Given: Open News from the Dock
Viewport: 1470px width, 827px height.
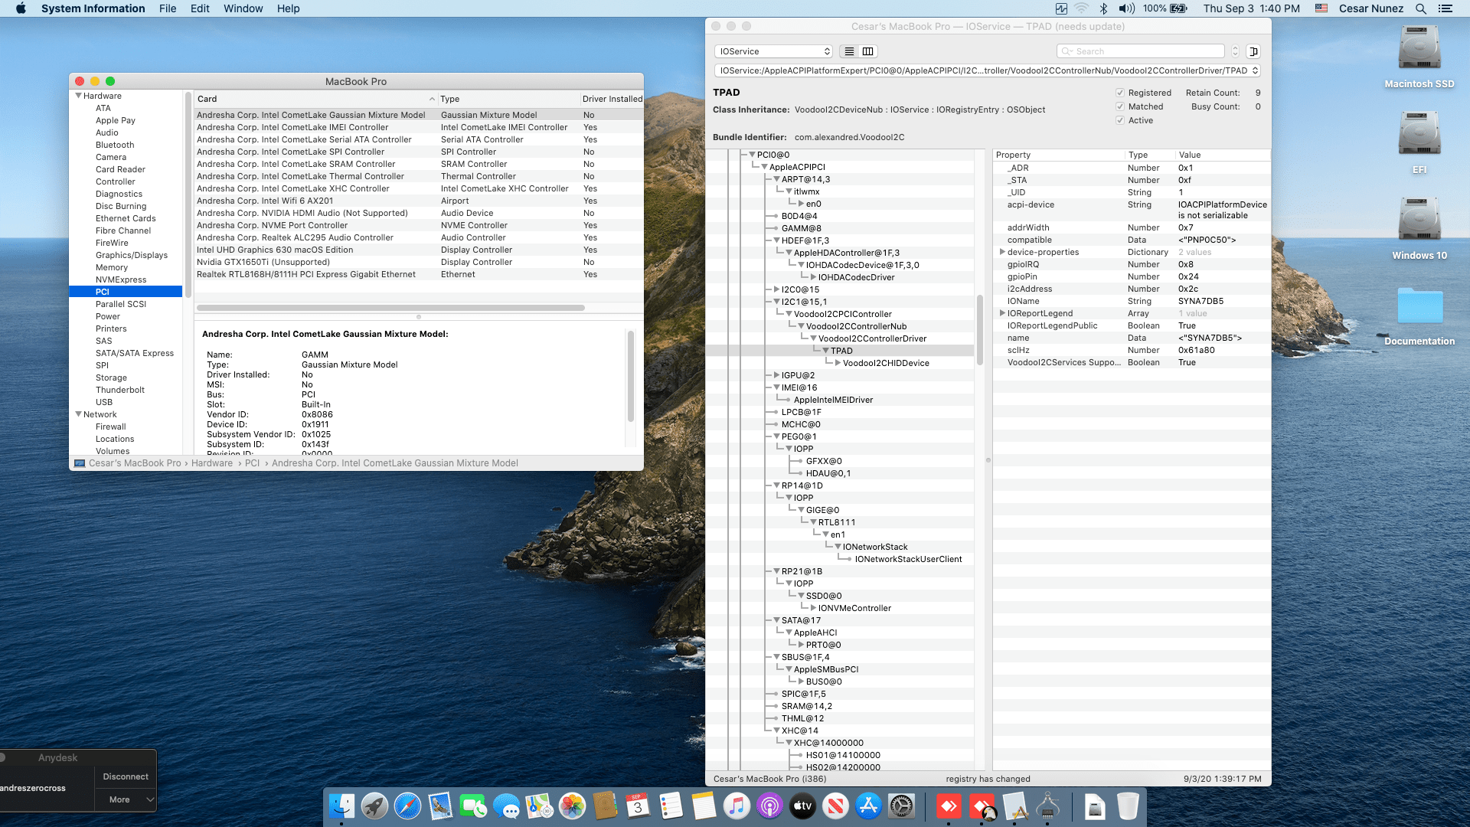Looking at the screenshot, I should coord(835,806).
